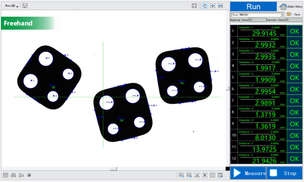Toggle the horizontal crosshair frame tool
The image size is (304, 182).
click(213, 6)
